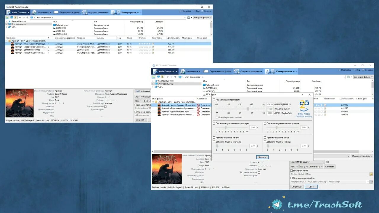Close the DSP dialog via X icon
379x213 pixels.
(309, 95)
